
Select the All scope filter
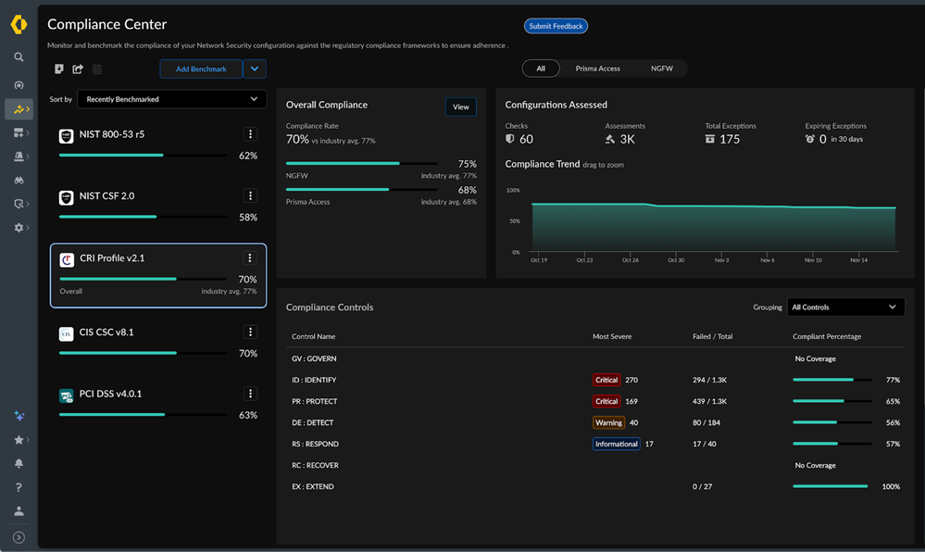coord(541,68)
